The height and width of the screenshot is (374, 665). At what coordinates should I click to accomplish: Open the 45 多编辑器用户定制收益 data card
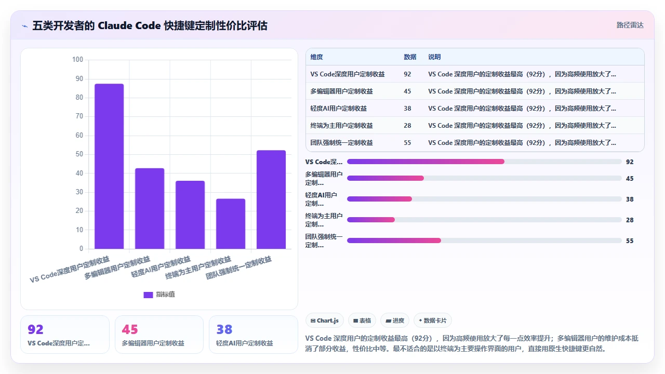159,335
